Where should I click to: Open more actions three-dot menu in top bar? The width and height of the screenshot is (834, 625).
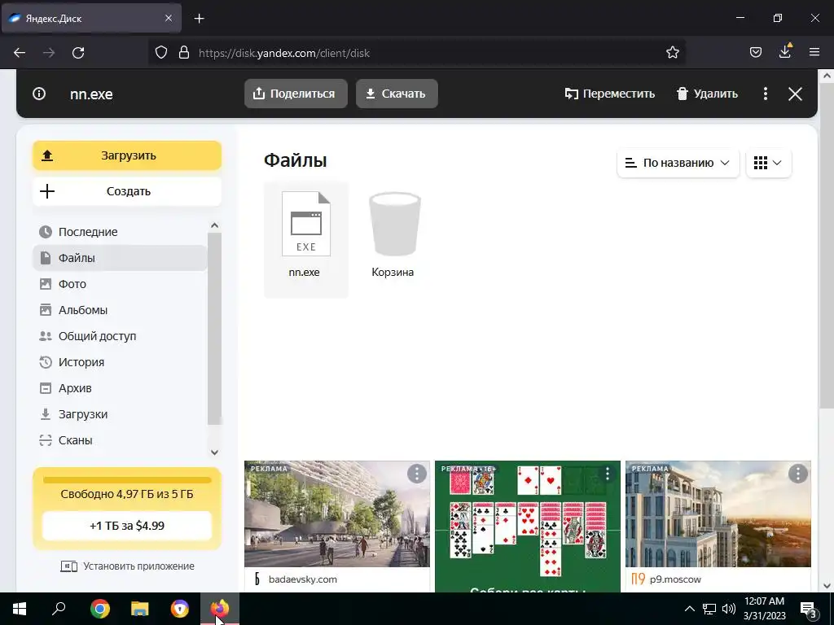click(766, 94)
